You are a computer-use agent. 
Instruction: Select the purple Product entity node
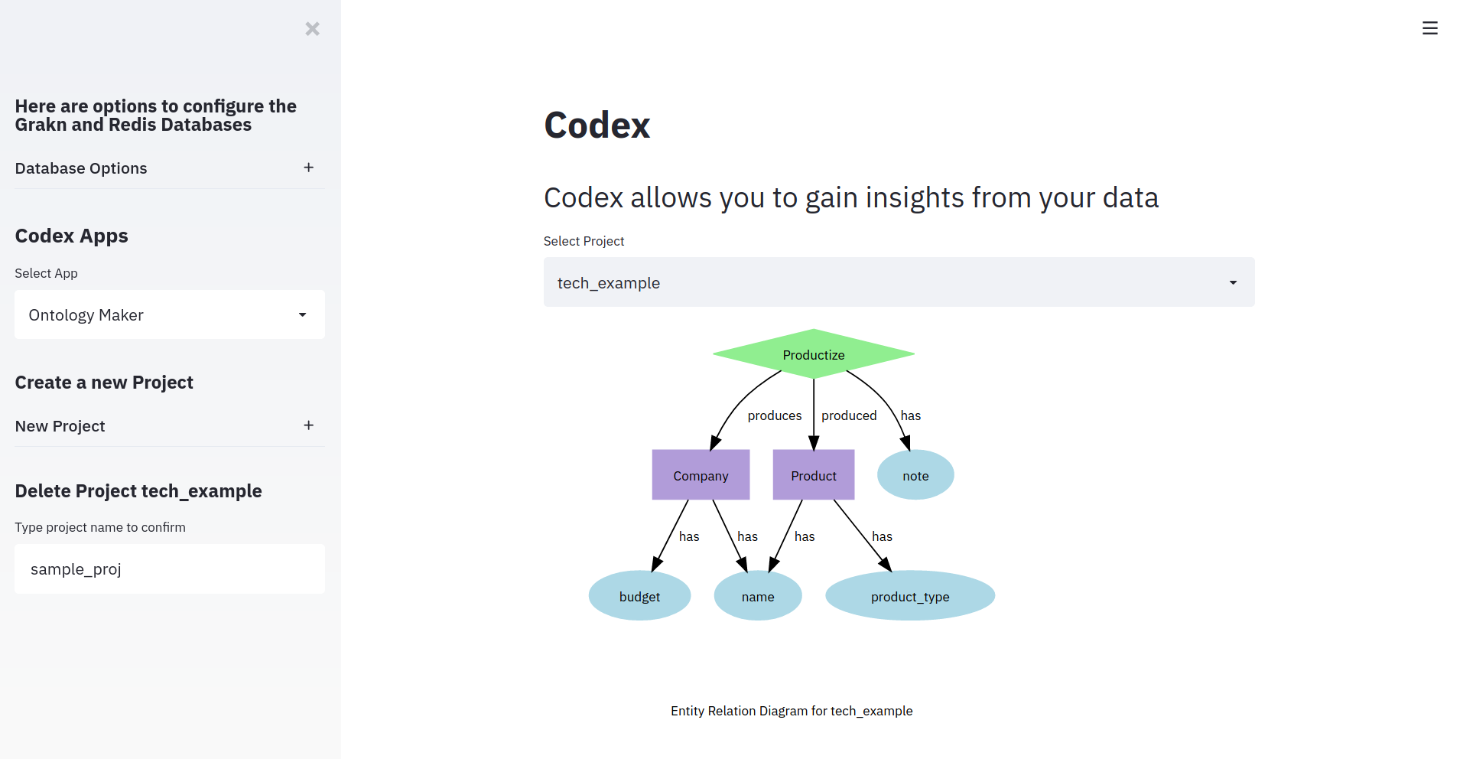pos(813,475)
